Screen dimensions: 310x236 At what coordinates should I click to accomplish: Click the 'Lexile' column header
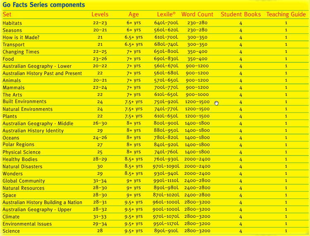tap(166, 14)
